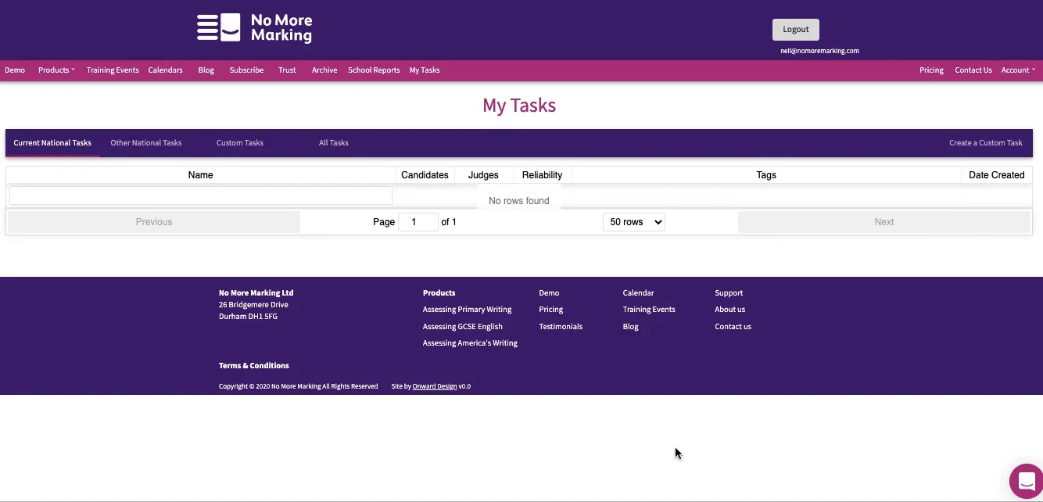Click the Logout button

click(x=795, y=30)
